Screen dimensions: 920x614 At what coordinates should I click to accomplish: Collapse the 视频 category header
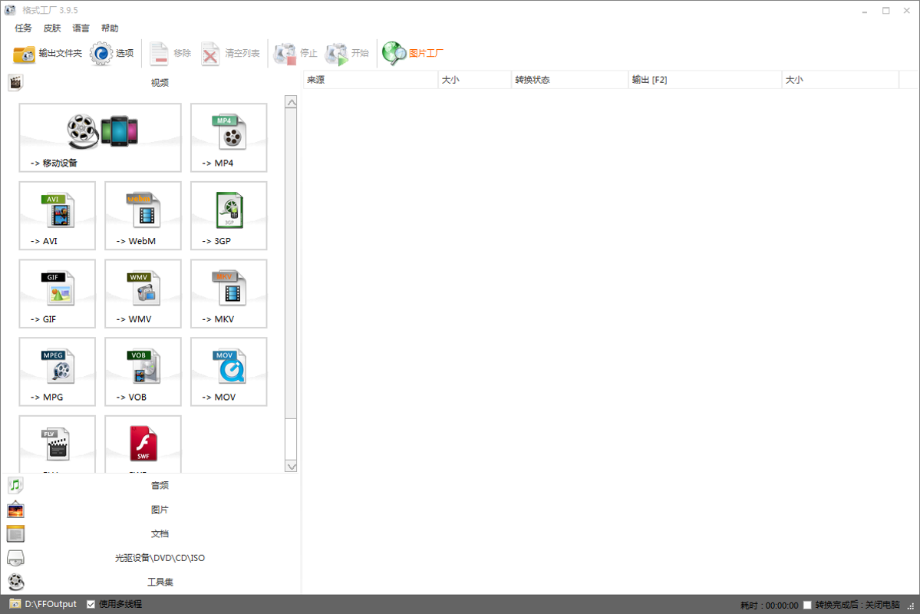[151, 83]
